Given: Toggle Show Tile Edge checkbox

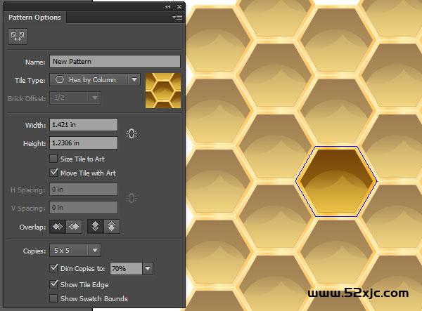Looking at the screenshot, I should [x=55, y=284].
